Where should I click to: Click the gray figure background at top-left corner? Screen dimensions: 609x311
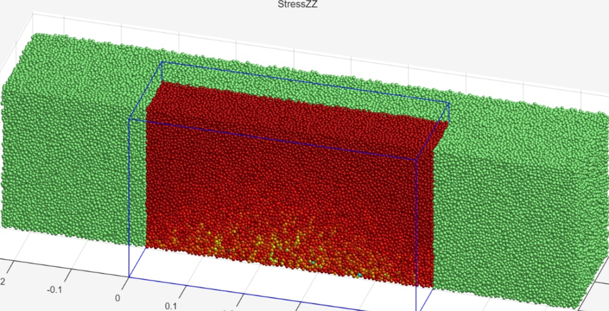tap(11, 11)
